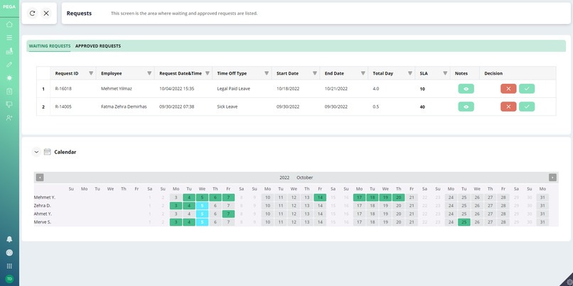
Task: Select October 17 for Mehmet Y.
Action: [x=359, y=197]
